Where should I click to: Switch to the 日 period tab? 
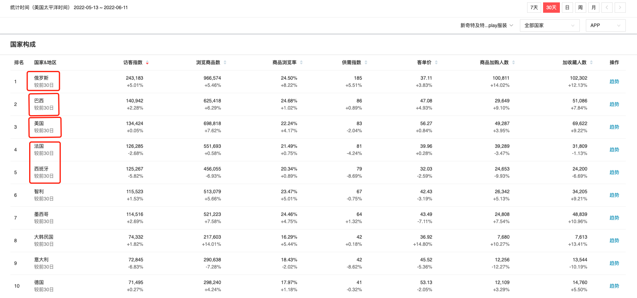pos(567,8)
